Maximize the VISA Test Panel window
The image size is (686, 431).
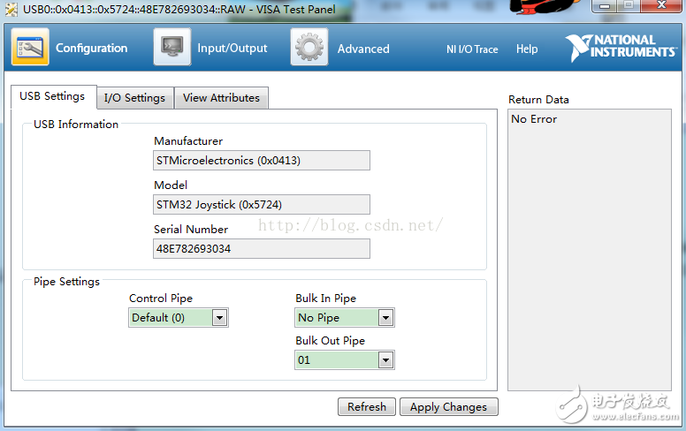pos(629,6)
